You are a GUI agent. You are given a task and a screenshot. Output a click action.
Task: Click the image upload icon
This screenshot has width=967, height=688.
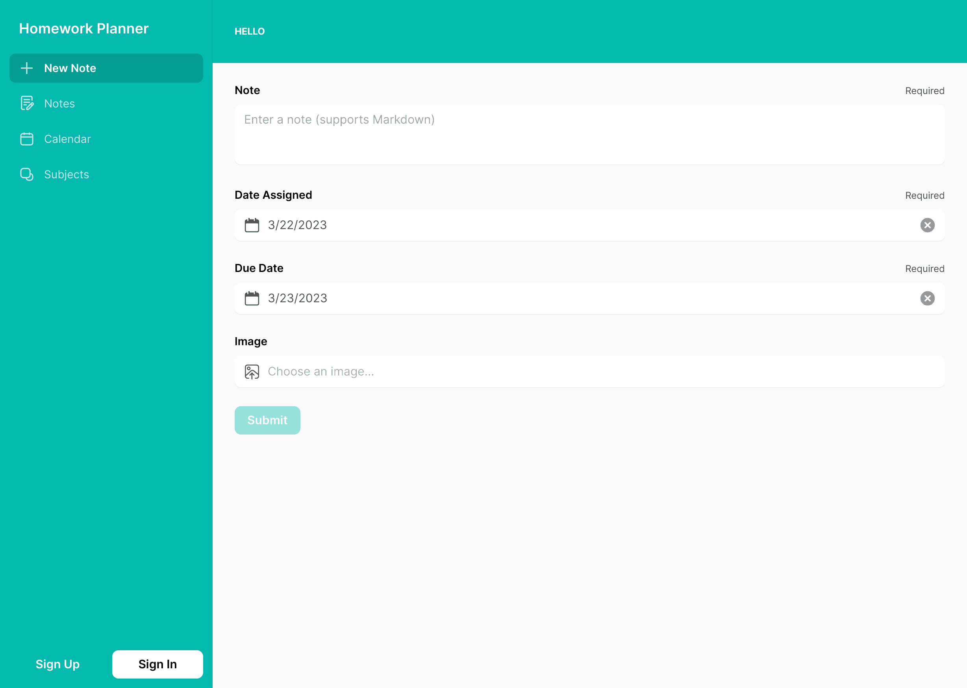[x=252, y=371]
